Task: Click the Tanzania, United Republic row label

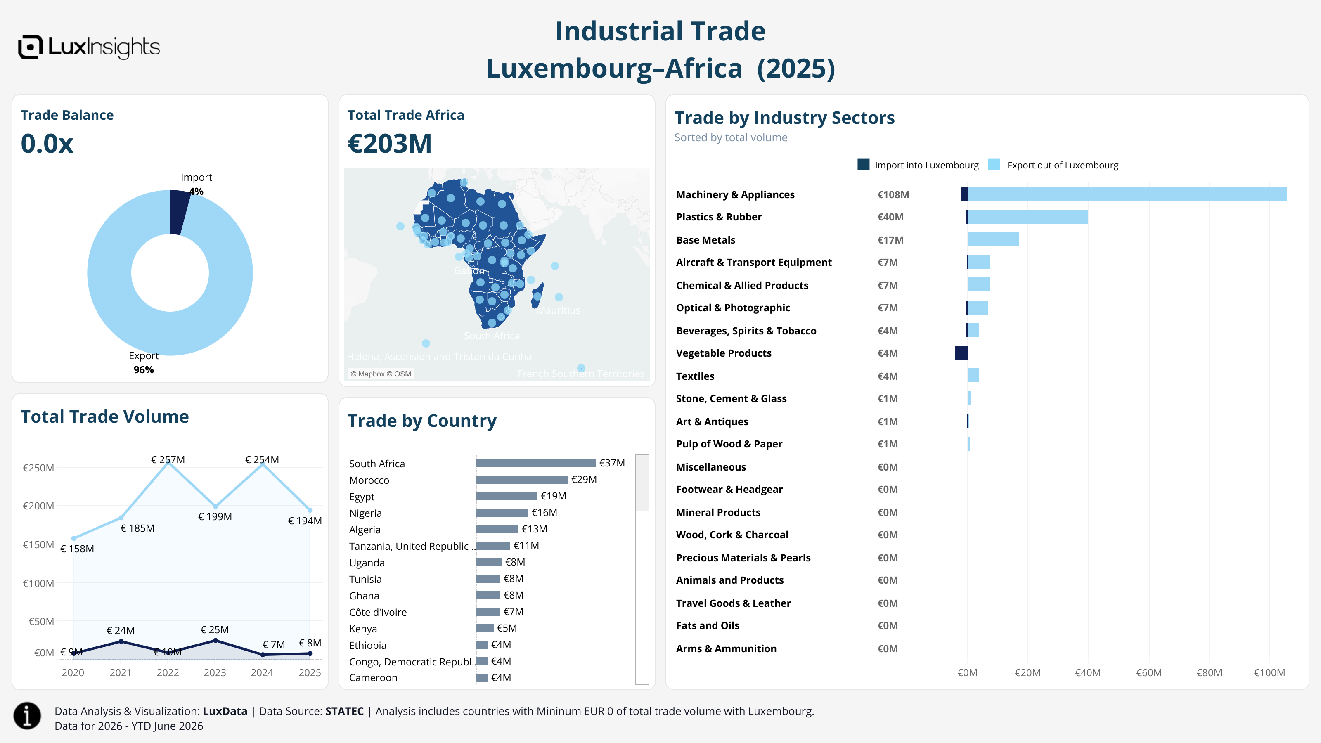Action: click(412, 546)
